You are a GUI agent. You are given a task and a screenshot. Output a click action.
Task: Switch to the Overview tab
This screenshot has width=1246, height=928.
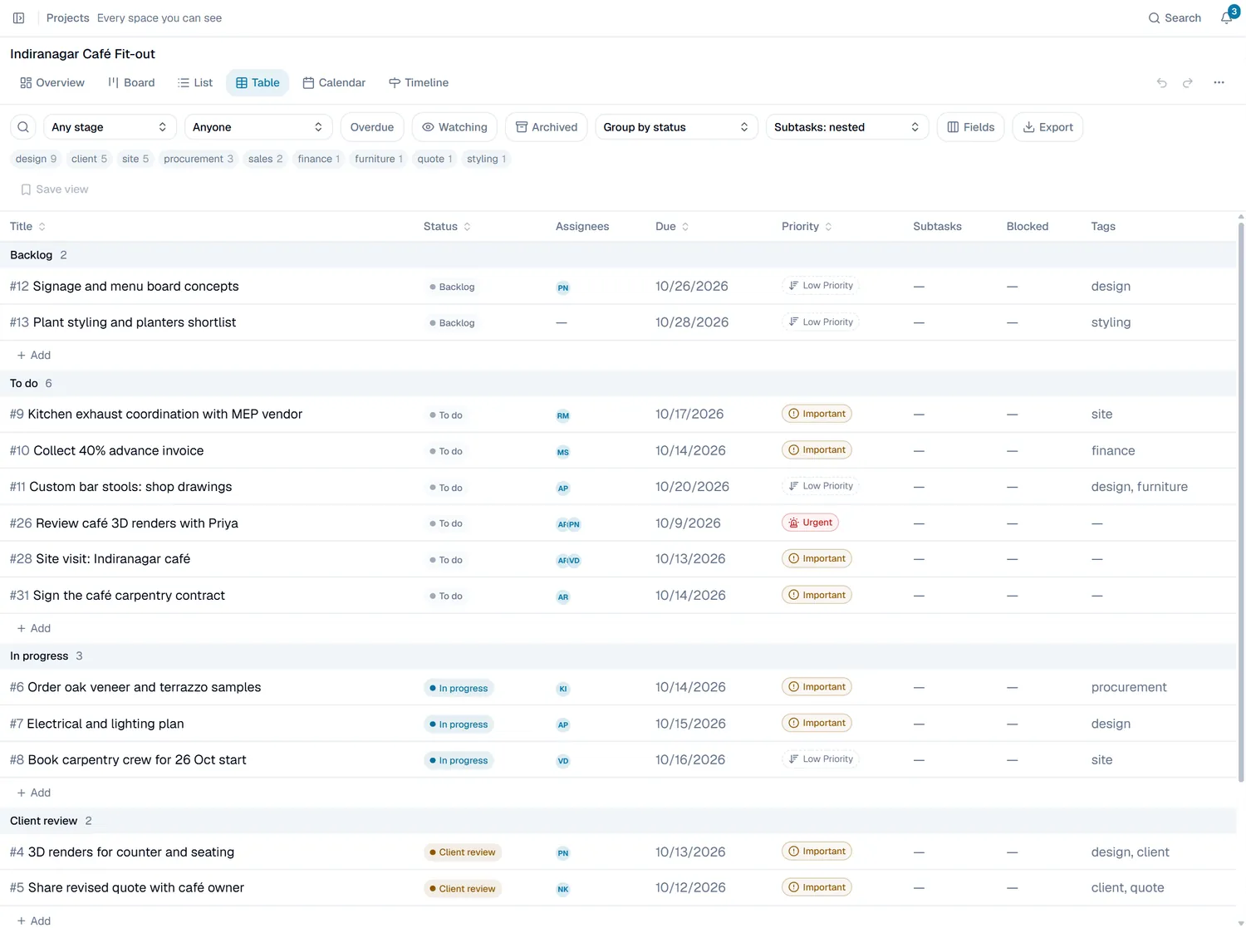tap(52, 83)
